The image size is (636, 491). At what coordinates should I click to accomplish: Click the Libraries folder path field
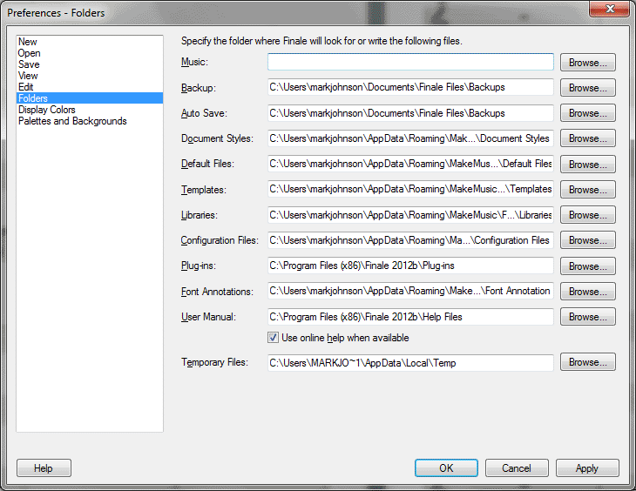pyautogui.click(x=410, y=215)
